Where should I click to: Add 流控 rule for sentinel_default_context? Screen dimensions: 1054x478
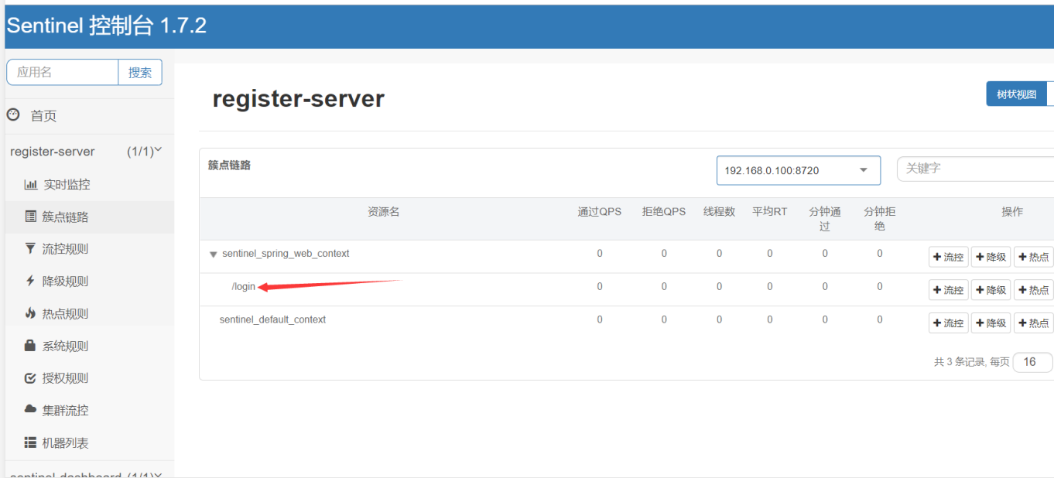pyautogui.click(x=949, y=323)
